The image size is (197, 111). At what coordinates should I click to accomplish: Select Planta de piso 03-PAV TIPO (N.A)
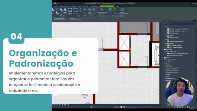(178, 54)
